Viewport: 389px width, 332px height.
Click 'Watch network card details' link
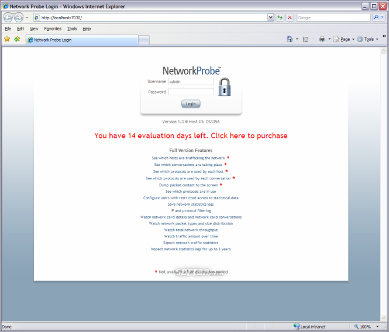[x=191, y=217]
